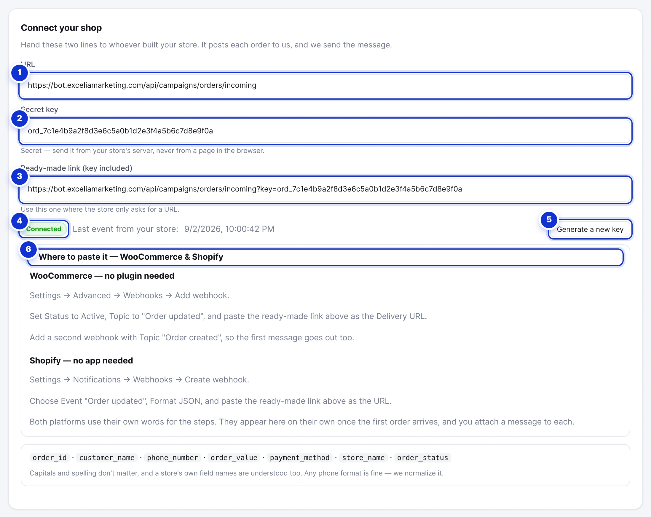Select the phone_number field tag
This screenshot has width=651, height=517.
tap(173, 458)
